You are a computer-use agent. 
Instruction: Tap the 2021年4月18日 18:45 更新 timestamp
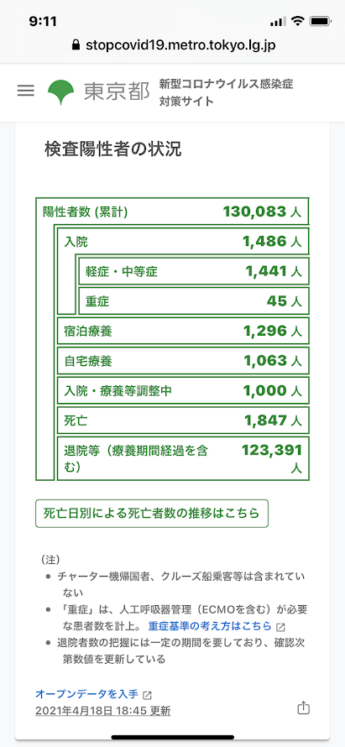tap(103, 711)
